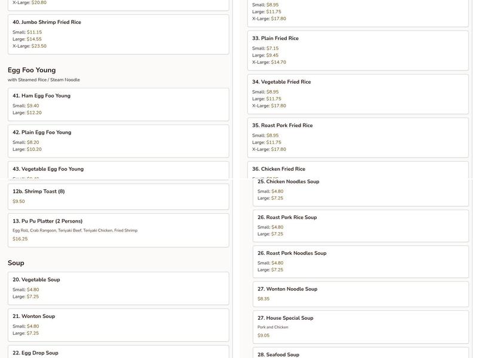Click the Egg Foo Young section heading
This screenshot has width=478, height=358.
(x=32, y=70)
